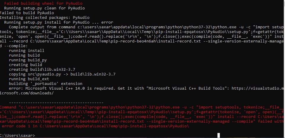Click 'Running setup.py clean for PyAudio' line
Viewport: 285px width, 138px height.
[x=44, y=8]
